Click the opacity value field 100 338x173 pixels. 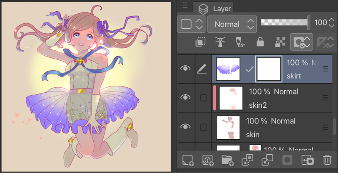click(321, 22)
